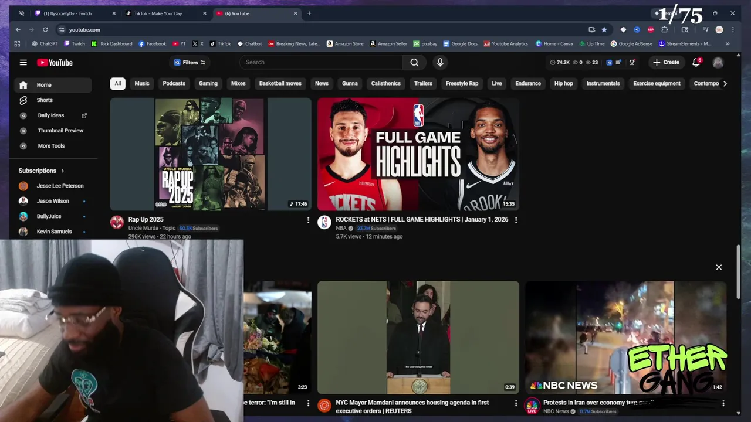The image size is (751, 422).
Task: Open the ChatGPT bookmark
Action: [x=45, y=43]
